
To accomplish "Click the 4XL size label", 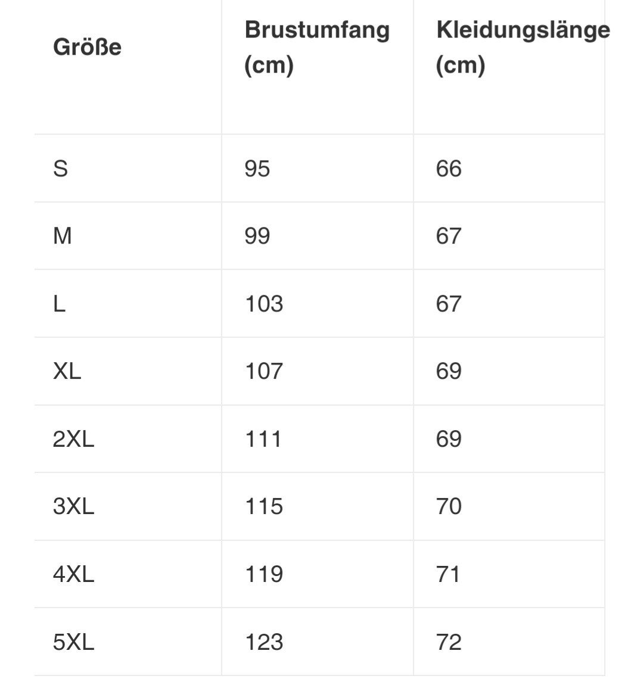I will click(73, 574).
